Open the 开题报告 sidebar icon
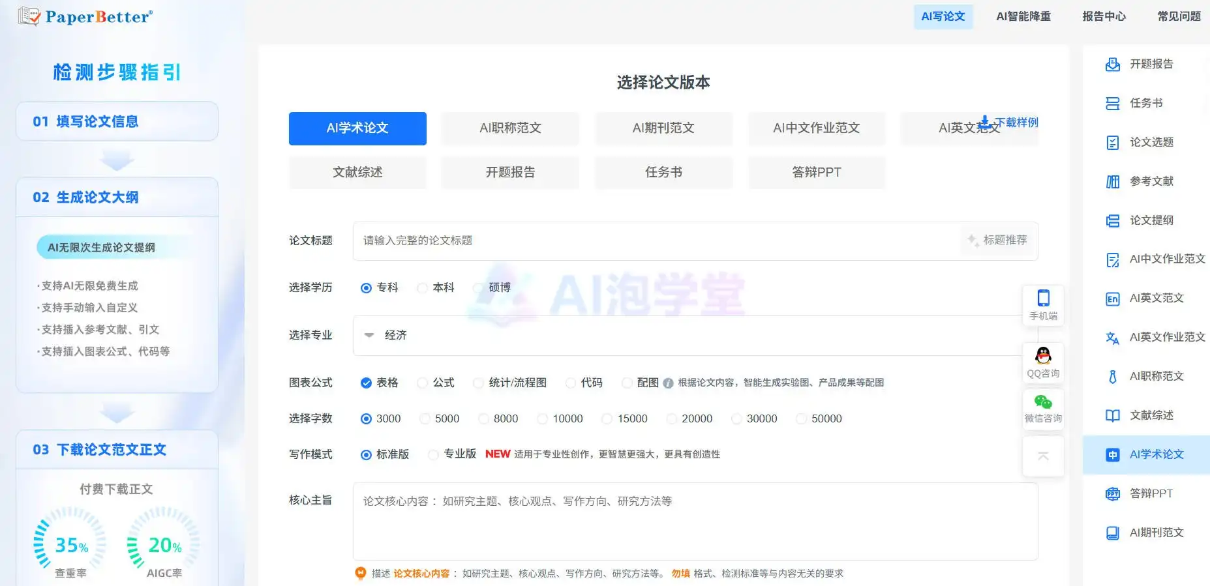 [x=1113, y=64]
